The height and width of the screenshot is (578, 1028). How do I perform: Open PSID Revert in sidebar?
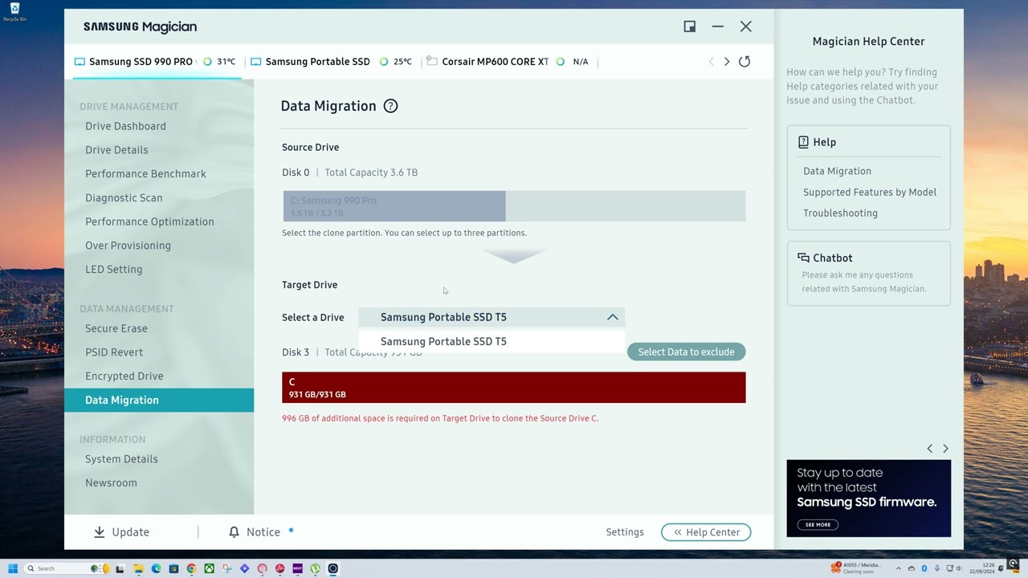coord(114,352)
